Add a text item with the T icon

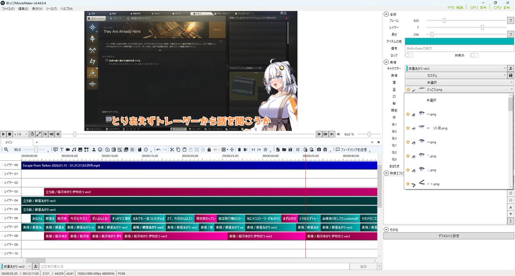[x=61, y=150]
